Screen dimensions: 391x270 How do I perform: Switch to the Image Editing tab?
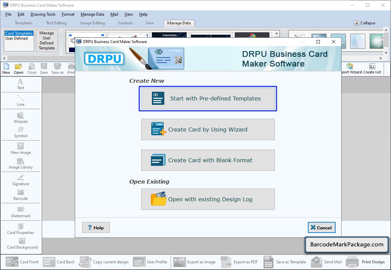point(92,23)
